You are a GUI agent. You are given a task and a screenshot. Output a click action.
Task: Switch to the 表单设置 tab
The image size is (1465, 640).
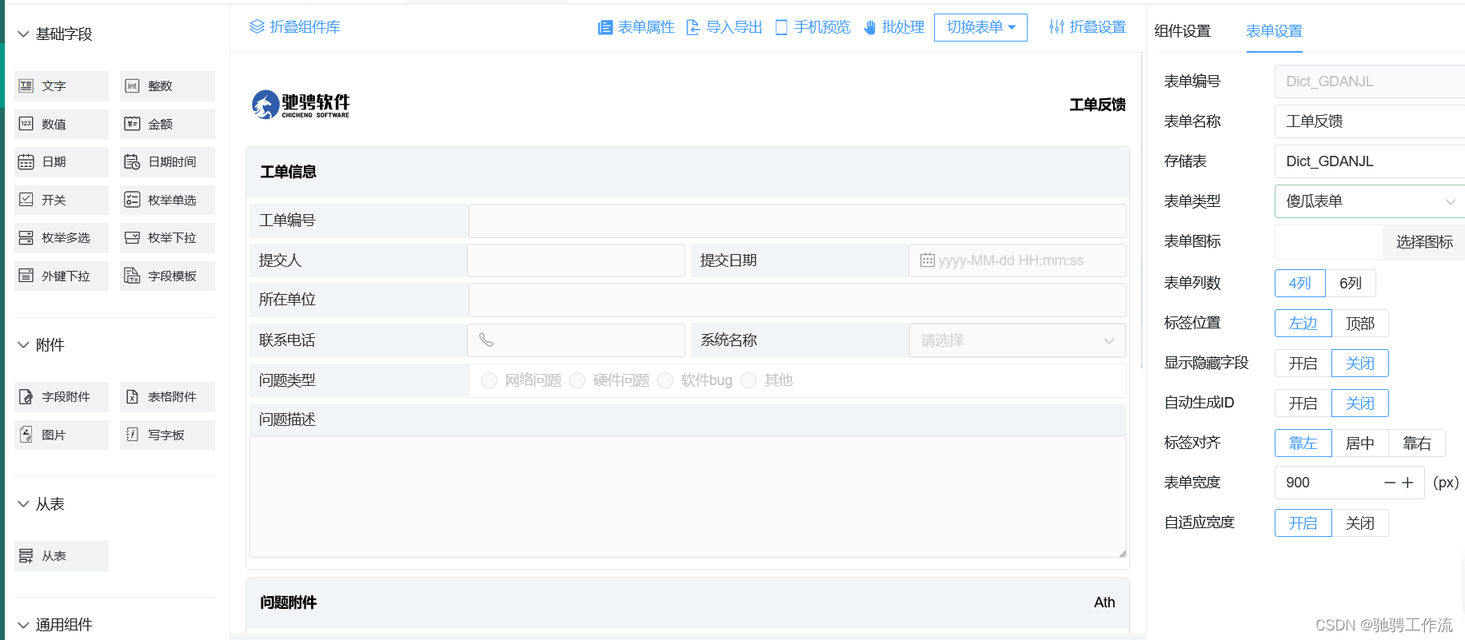pyautogui.click(x=1275, y=31)
